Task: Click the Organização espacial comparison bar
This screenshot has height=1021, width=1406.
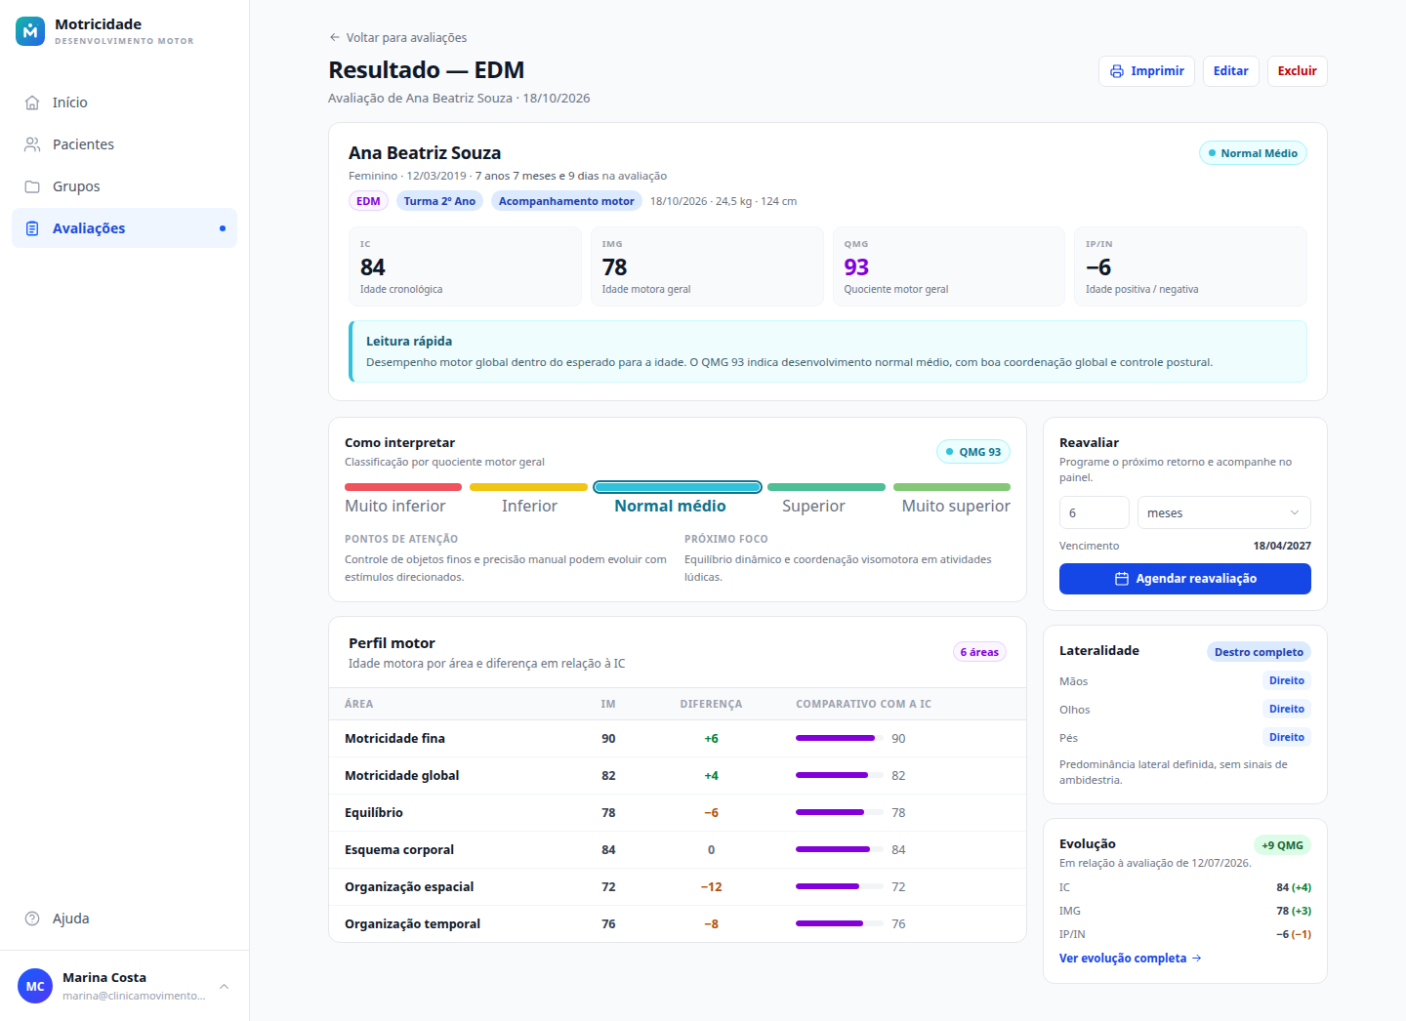Action: coord(840,886)
